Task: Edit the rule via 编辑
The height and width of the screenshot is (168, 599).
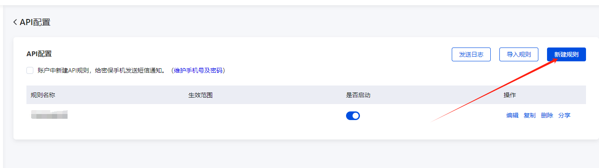Action: point(512,115)
